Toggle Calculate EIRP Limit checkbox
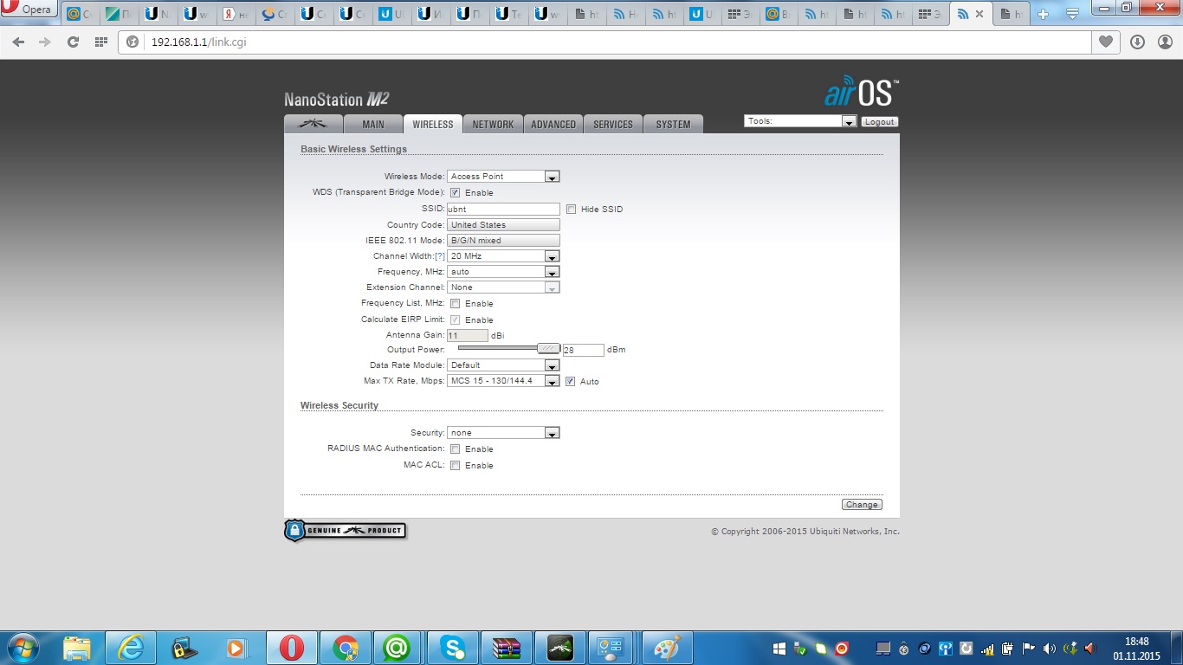Image resolution: width=1183 pixels, height=665 pixels. click(x=455, y=320)
